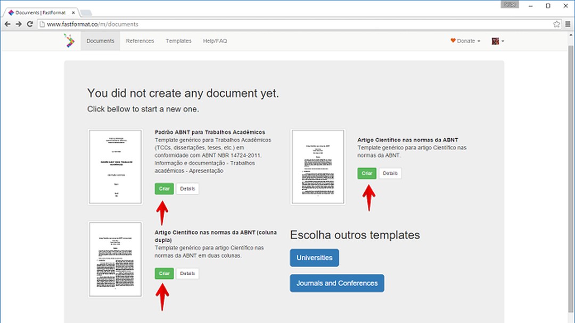Maximize the browser window
Image resolution: width=575 pixels, height=323 pixels.
[548, 6]
